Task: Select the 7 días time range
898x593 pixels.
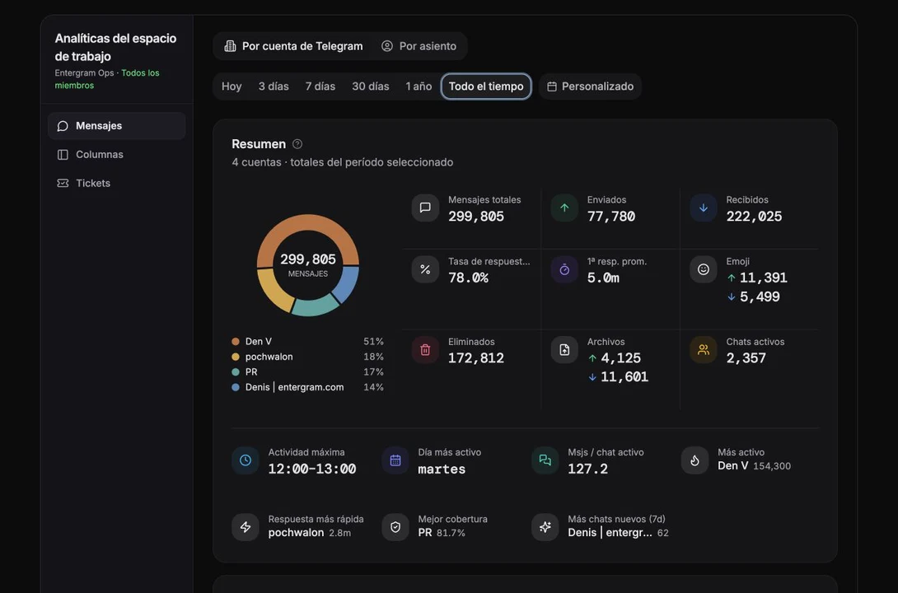Action: point(320,86)
